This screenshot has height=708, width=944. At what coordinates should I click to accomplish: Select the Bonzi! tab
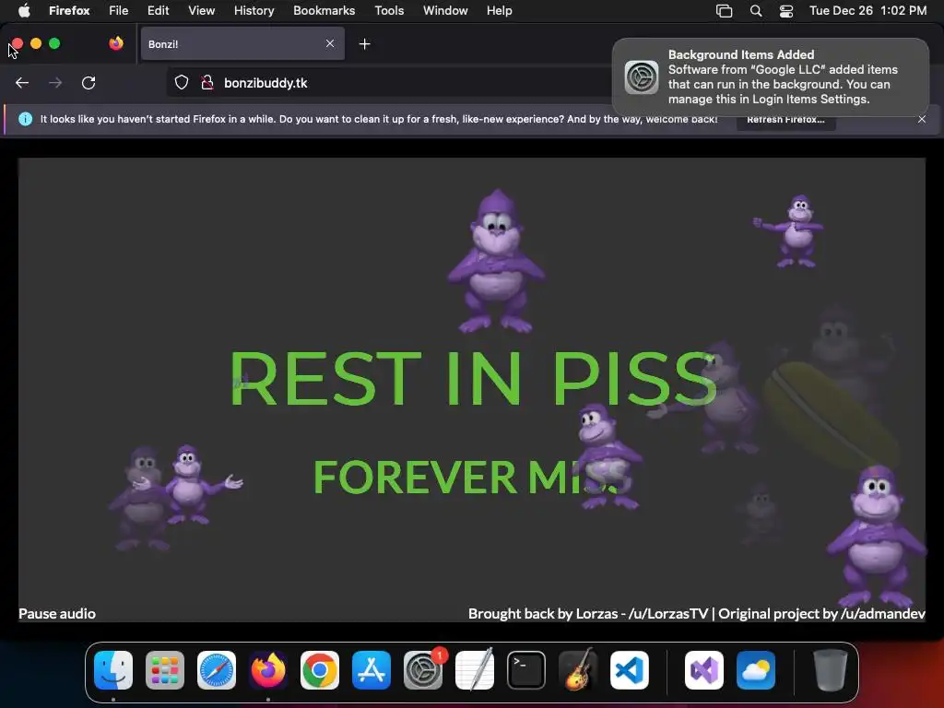(242, 44)
